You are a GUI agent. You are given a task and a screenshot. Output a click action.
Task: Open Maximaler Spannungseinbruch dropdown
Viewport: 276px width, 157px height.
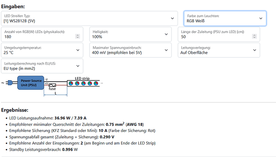click(x=130, y=50)
